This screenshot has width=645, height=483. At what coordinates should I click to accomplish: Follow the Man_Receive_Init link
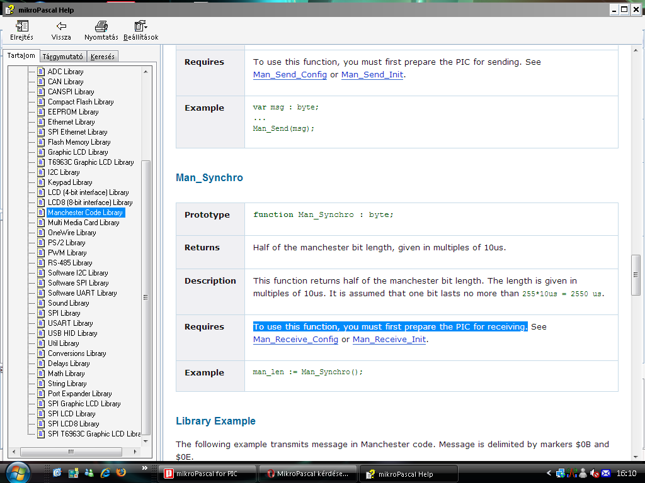(x=389, y=340)
